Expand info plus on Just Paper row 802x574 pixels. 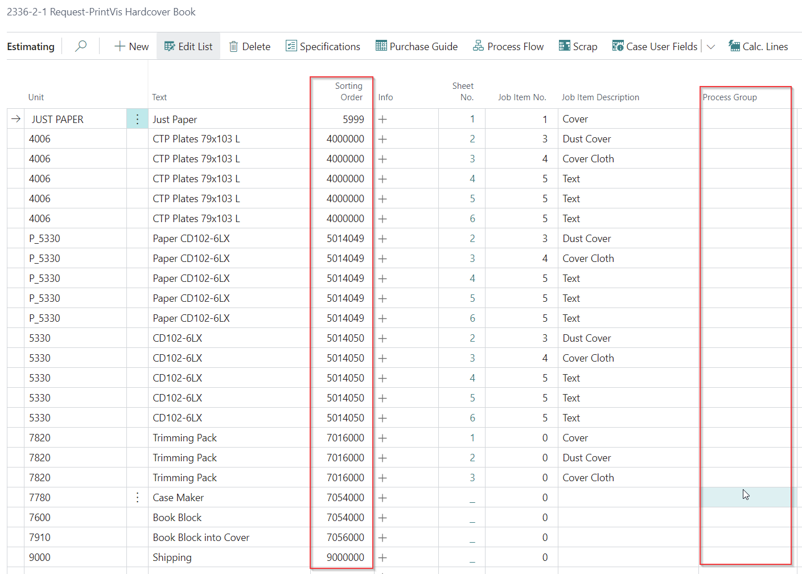point(383,119)
